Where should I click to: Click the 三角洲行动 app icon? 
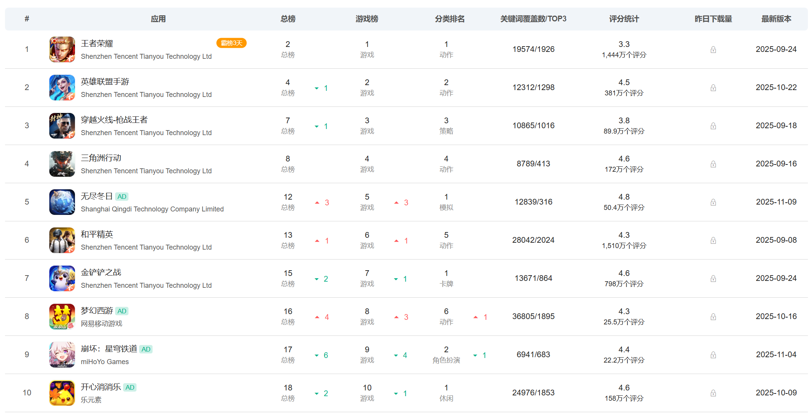(62, 164)
